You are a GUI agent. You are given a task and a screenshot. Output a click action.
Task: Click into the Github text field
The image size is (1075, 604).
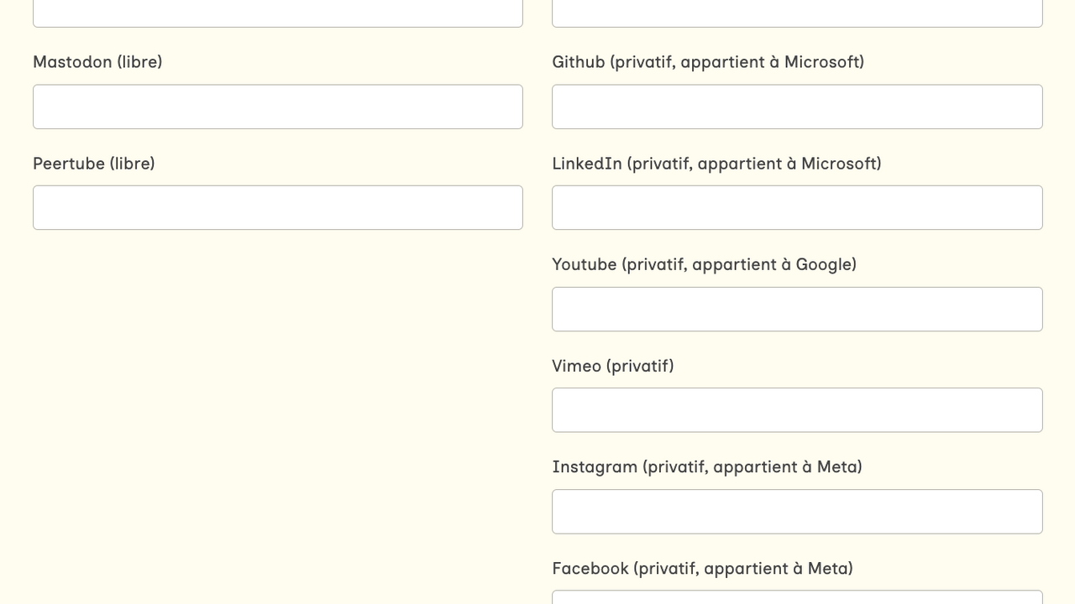pyautogui.click(x=796, y=107)
